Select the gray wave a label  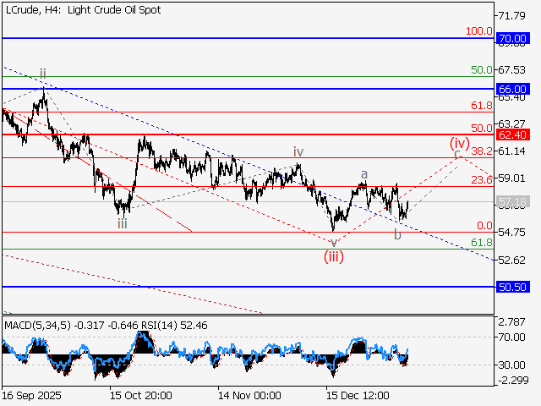[x=364, y=174]
